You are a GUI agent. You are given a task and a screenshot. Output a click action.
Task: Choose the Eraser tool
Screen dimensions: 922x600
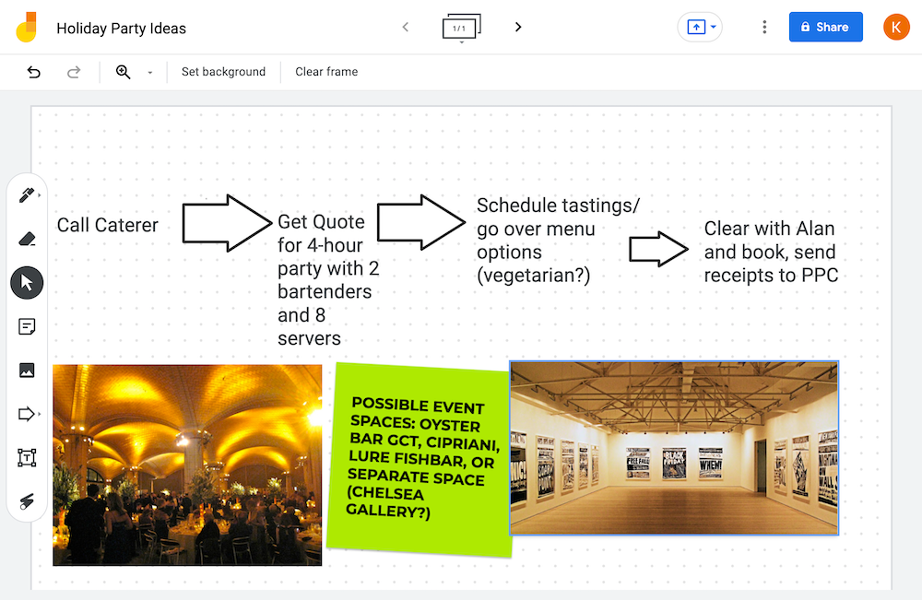(x=27, y=240)
